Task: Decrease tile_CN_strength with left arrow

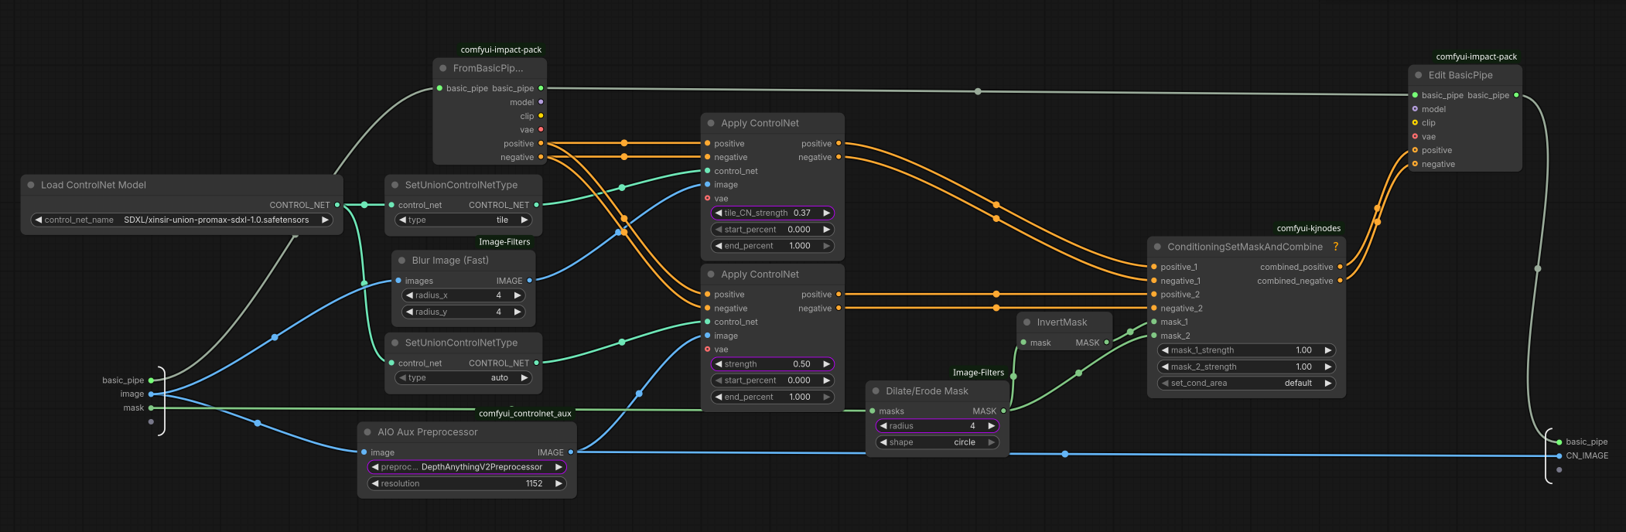Action: 719,213
